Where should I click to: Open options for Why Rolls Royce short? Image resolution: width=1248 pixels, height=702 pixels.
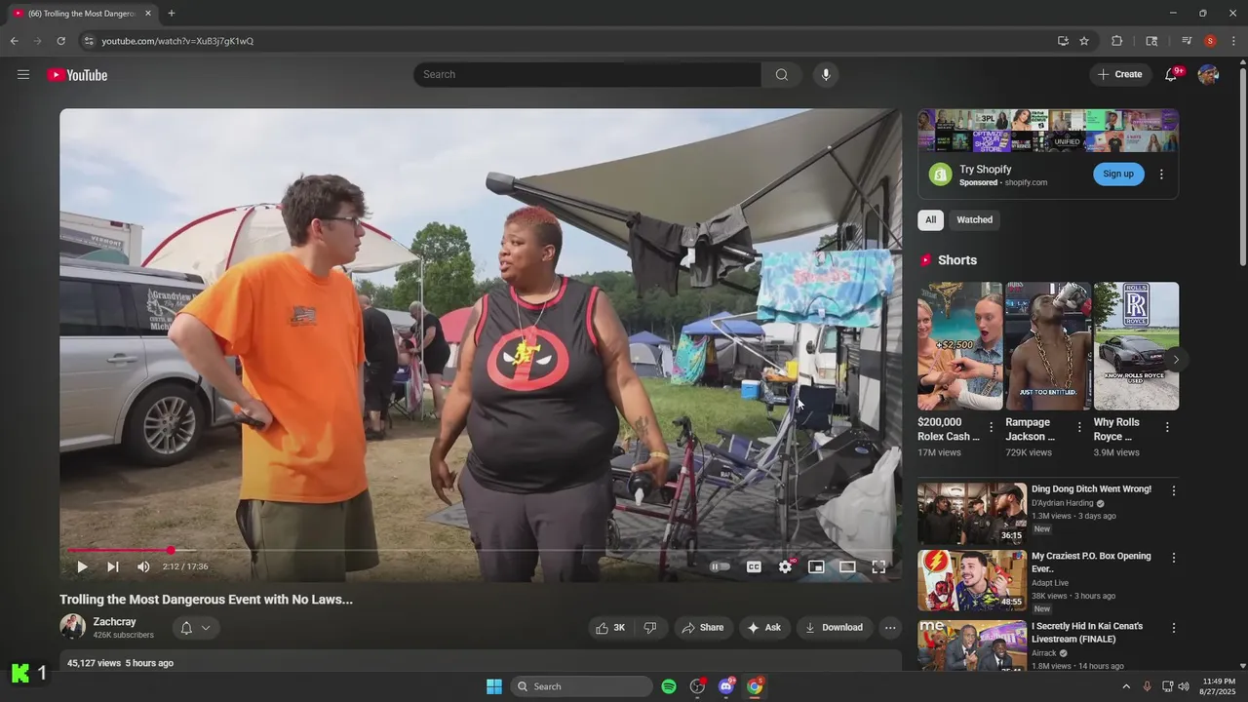click(1167, 427)
